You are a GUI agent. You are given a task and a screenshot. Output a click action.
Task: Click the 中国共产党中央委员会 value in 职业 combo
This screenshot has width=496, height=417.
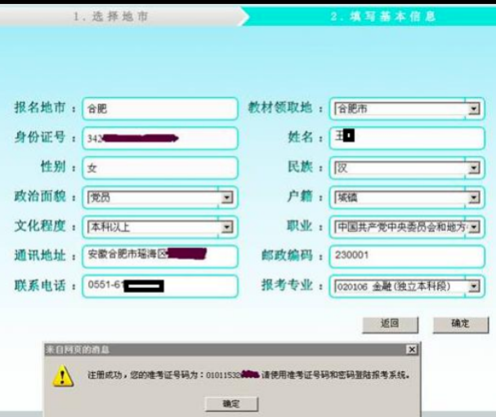[401, 227]
